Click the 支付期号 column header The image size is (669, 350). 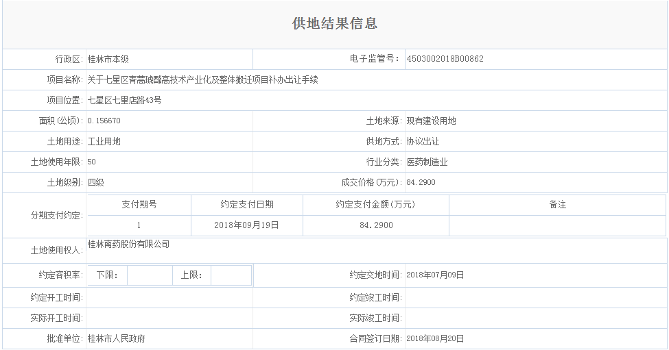139,204
